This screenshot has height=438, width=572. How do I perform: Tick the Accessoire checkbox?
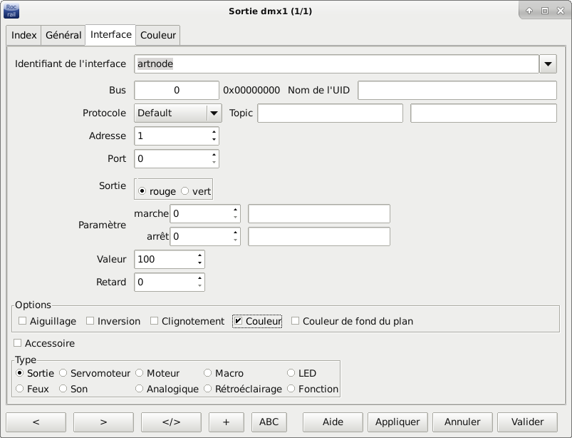pyautogui.click(x=18, y=343)
